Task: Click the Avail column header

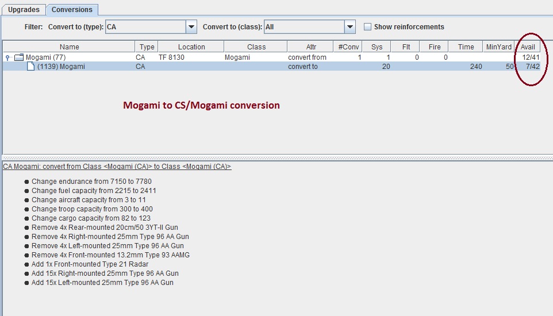Action: pos(528,47)
